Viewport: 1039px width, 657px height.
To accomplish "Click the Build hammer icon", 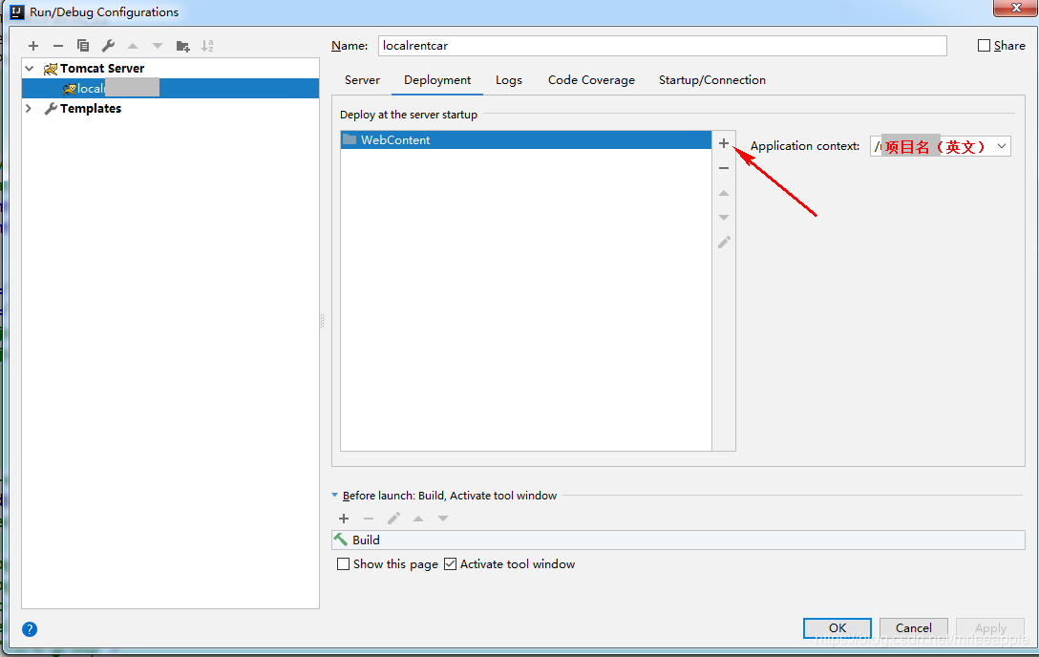I will click(341, 540).
